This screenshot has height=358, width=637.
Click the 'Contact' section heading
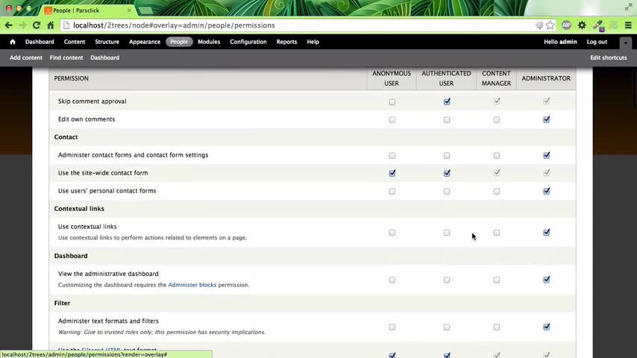pyautogui.click(x=66, y=137)
